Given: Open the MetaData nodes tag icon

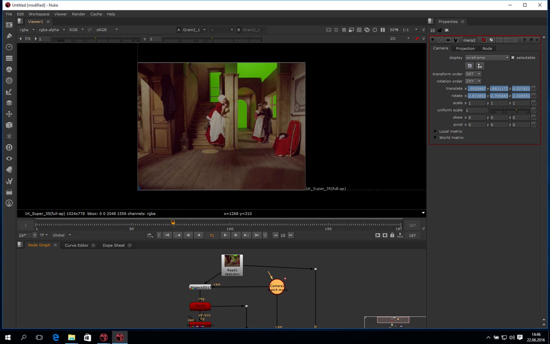Looking at the screenshot, I should [x=9, y=170].
